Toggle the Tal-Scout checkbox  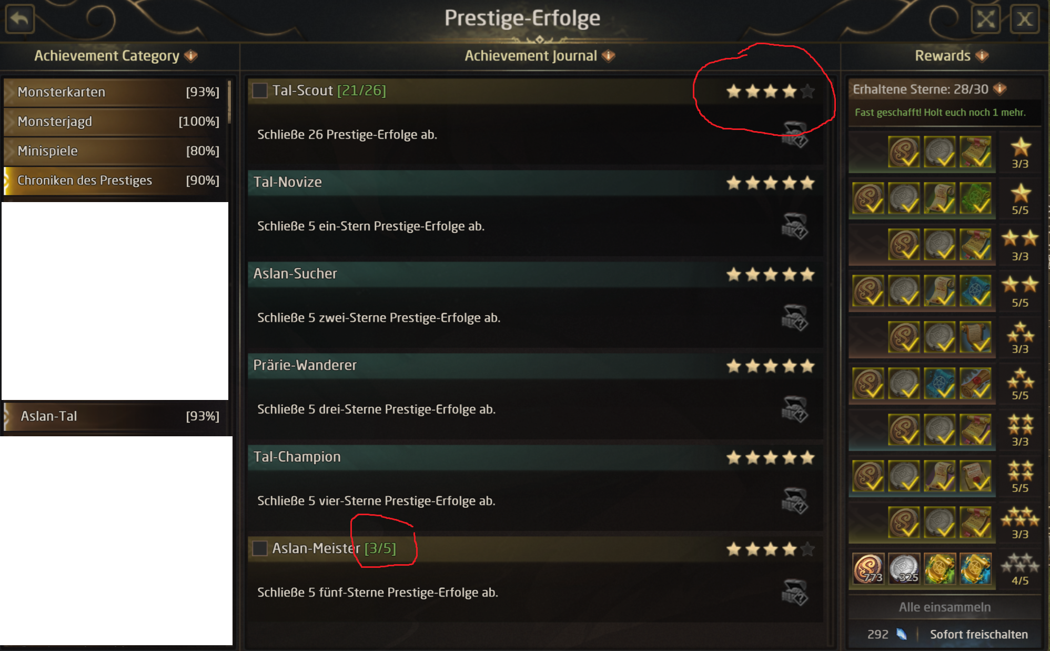(260, 91)
